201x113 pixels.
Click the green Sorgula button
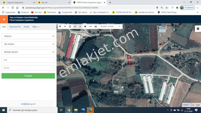coord(28,76)
